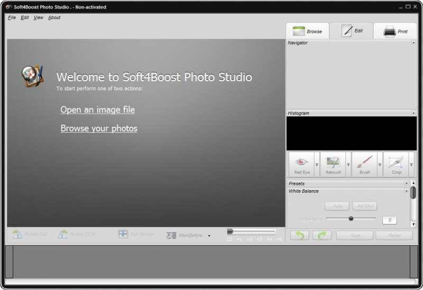This screenshot has width=423, height=290.
Task: Select the Red Eye tool
Action: 301,164
